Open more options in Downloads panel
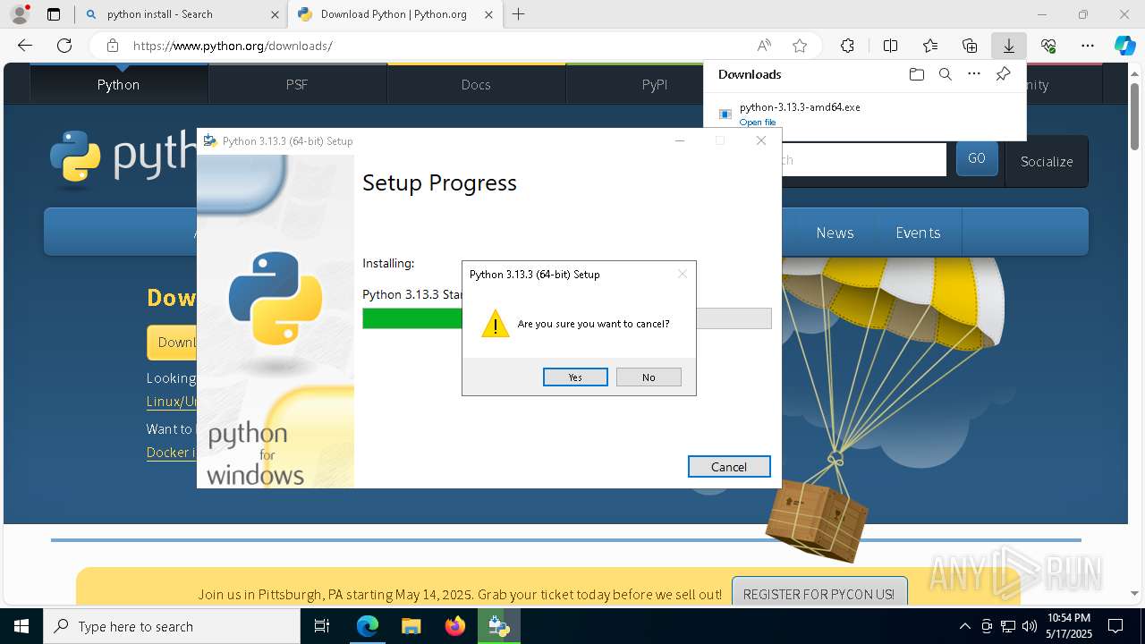Screen dimensions: 1145x644 [974, 74]
